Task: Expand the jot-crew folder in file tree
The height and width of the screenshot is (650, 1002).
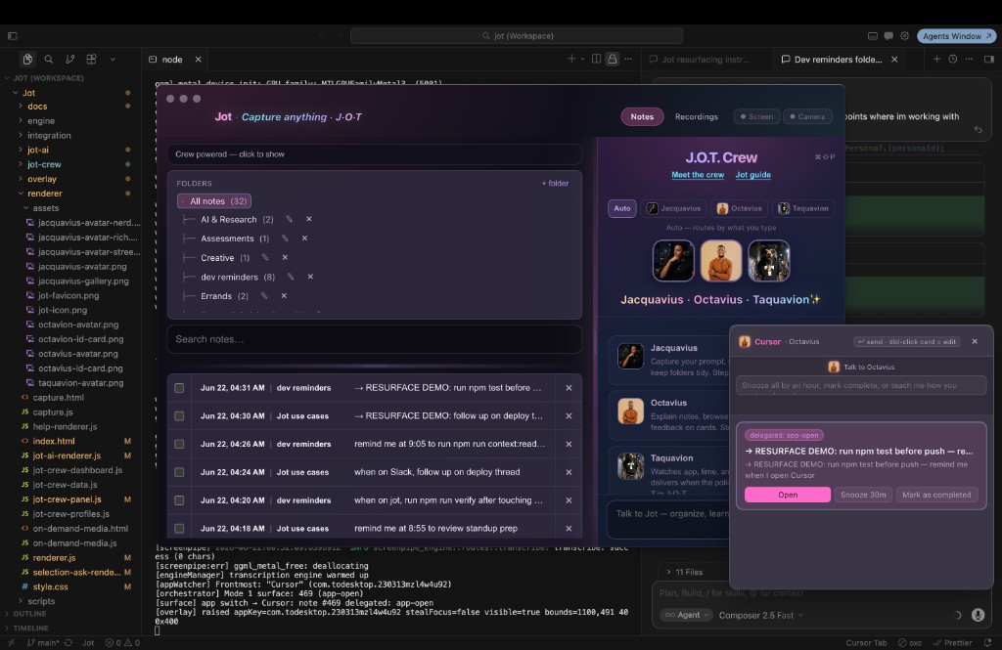Action: click(x=44, y=164)
